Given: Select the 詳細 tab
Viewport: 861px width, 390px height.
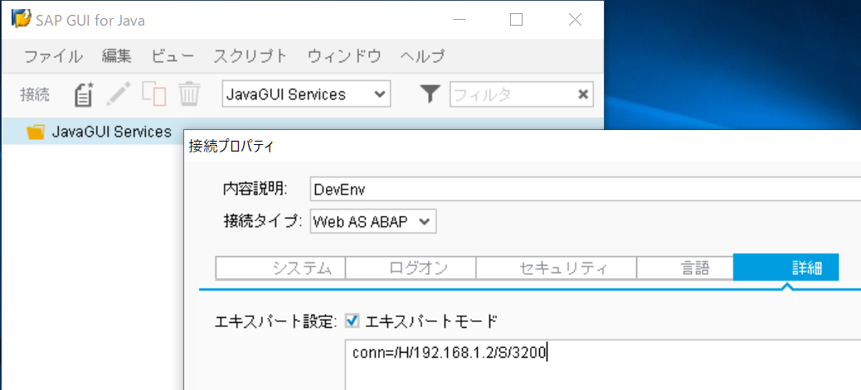Looking at the screenshot, I should pos(786,268).
